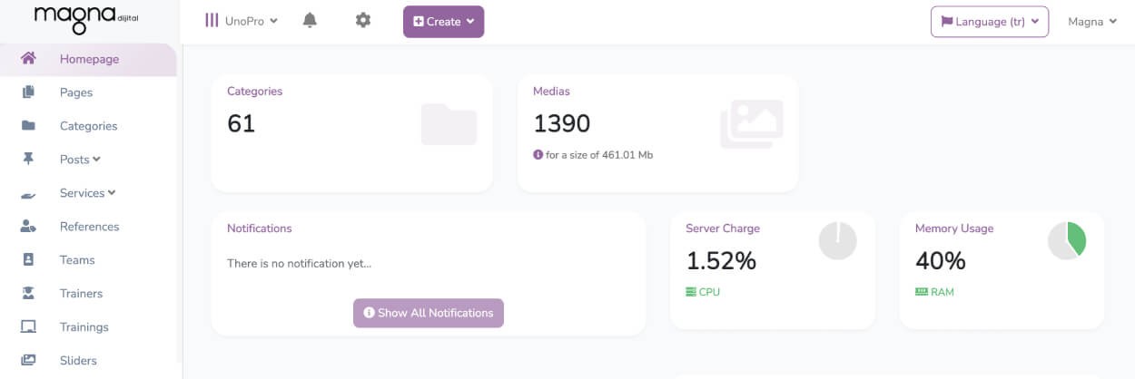Viewport: 1135px width, 379px height.
Task: Click the Posts pin icon
Action: (x=28, y=160)
